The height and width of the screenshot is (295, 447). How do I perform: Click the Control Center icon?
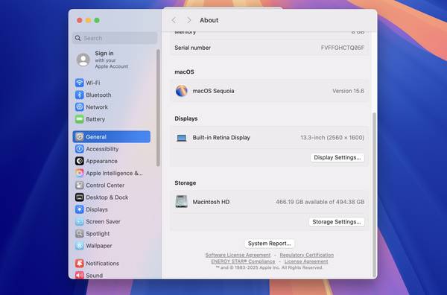[80, 185]
